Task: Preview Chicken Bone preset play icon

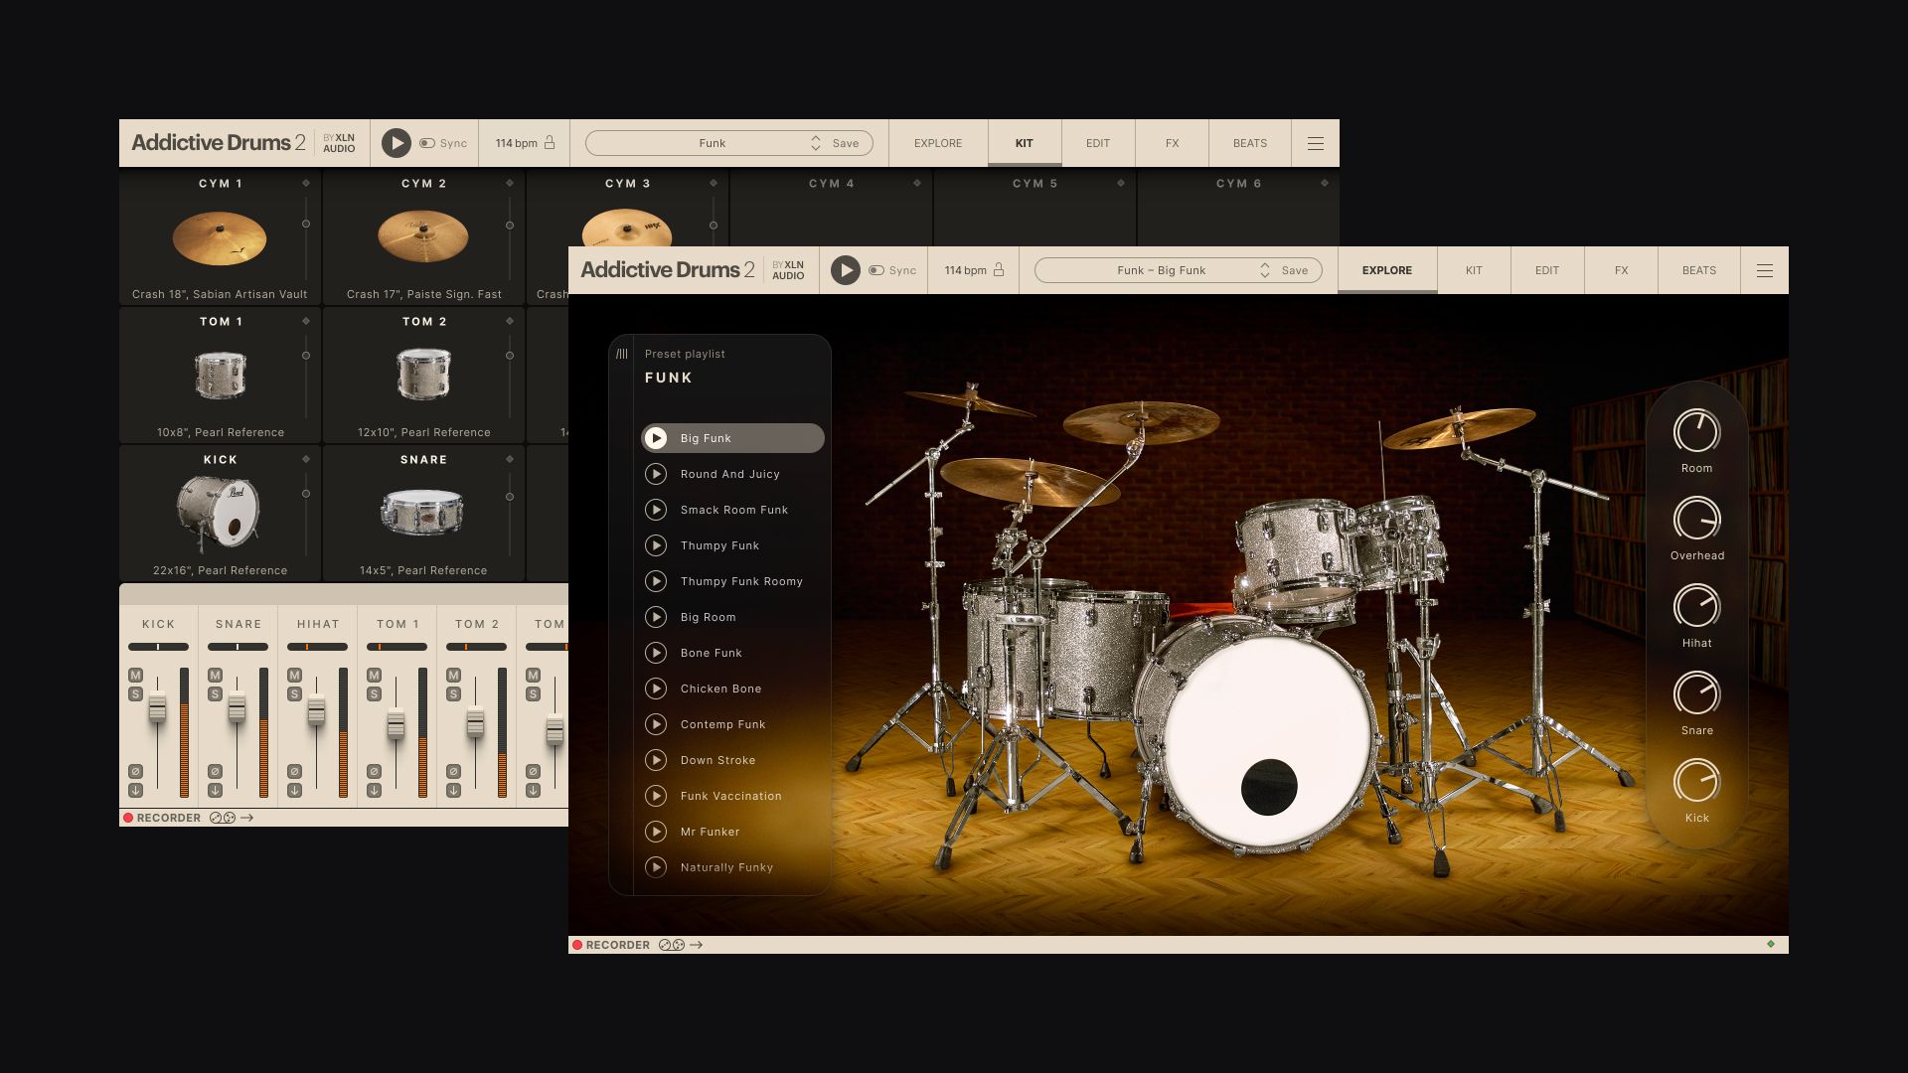Action: pos(656,689)
